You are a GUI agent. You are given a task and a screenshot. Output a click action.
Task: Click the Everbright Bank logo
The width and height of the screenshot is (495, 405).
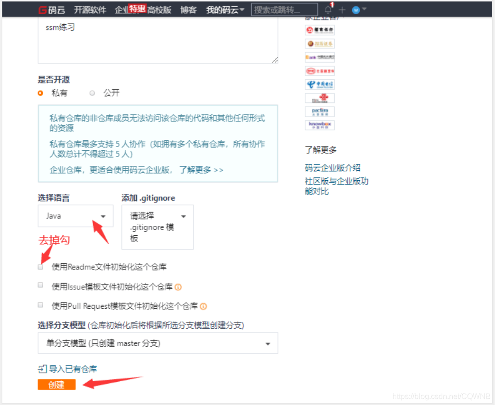pos(319,57)
